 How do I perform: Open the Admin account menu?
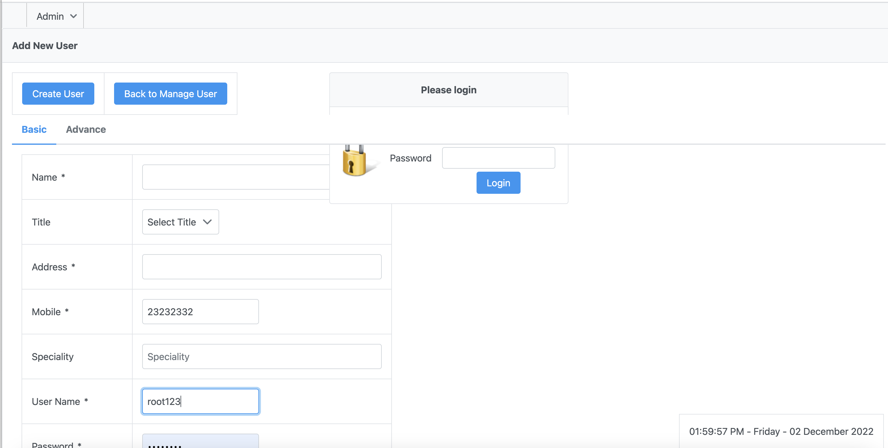tap(55, 16)
